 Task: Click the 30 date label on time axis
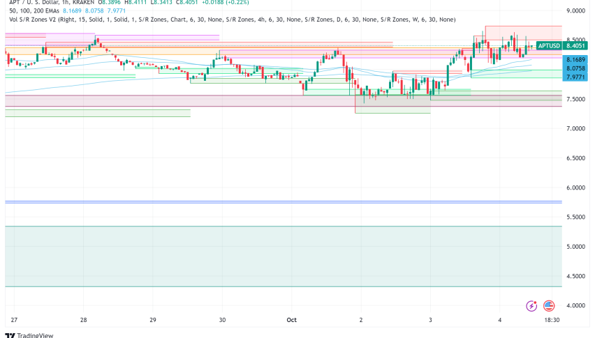pyautogui.click(x=222, y=320)
